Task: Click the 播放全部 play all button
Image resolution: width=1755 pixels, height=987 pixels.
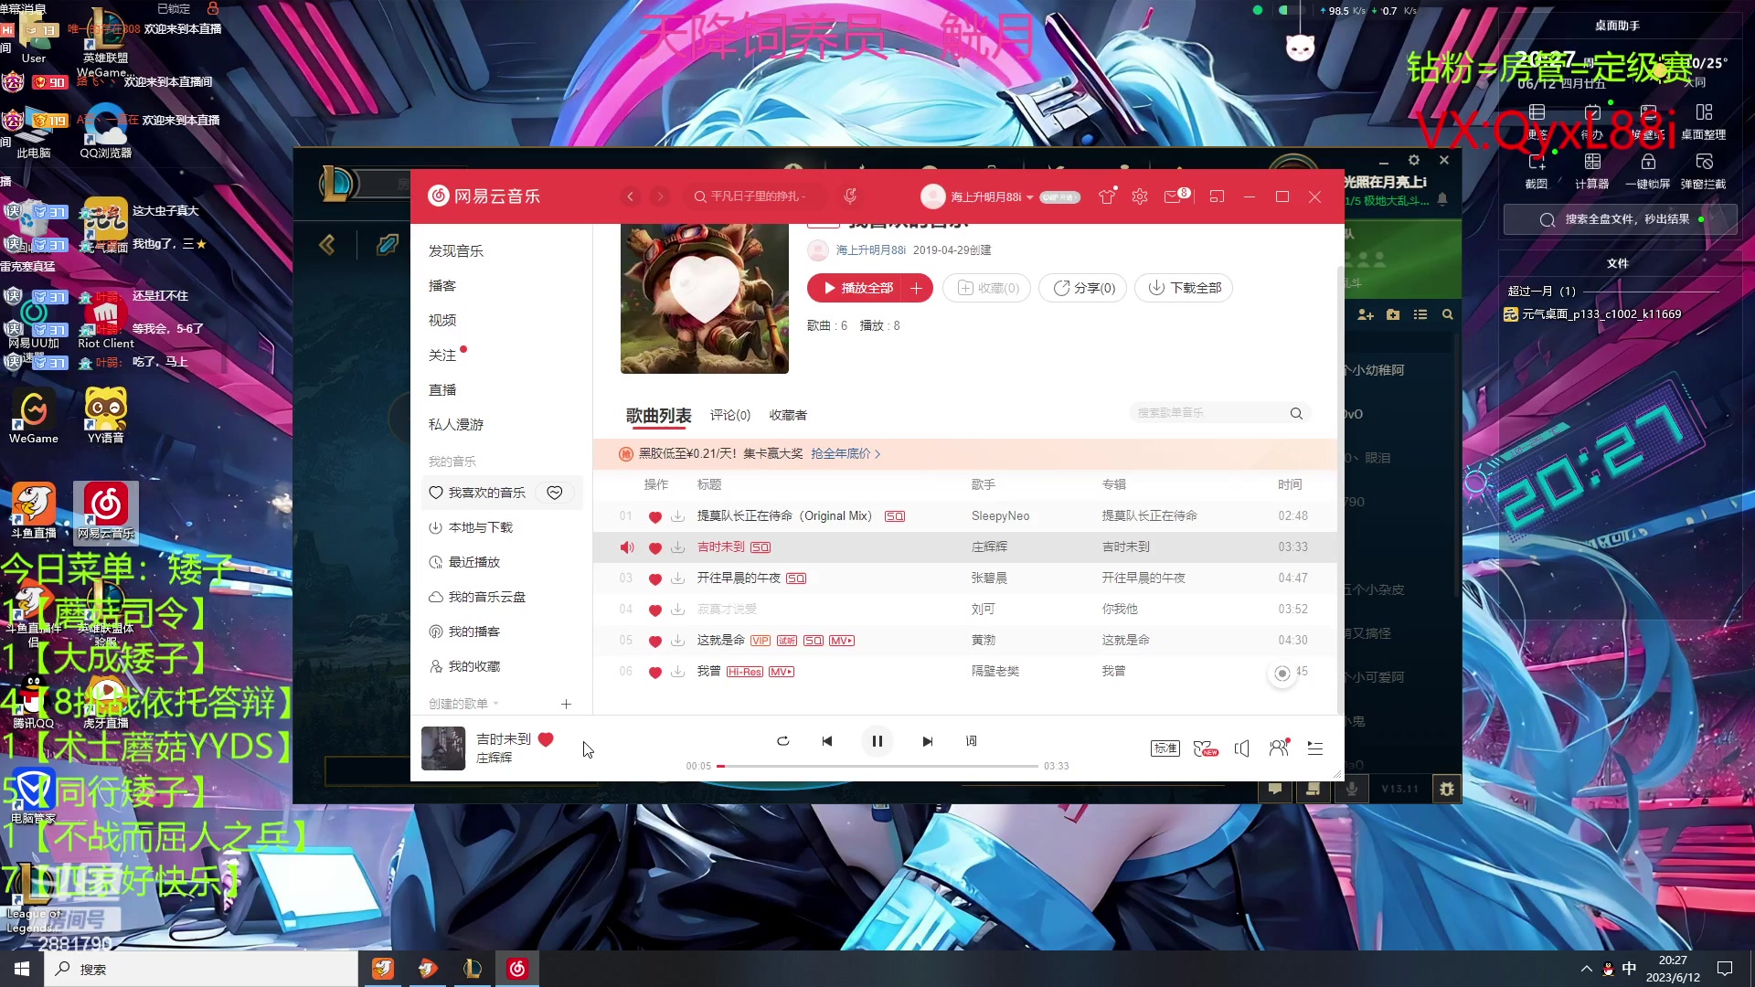Action: [859, 288]
